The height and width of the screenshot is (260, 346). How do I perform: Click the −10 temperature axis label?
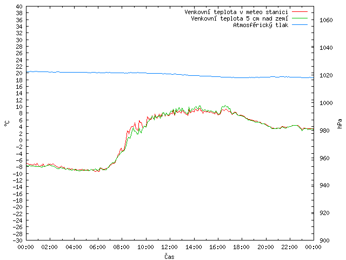point(17,173)
